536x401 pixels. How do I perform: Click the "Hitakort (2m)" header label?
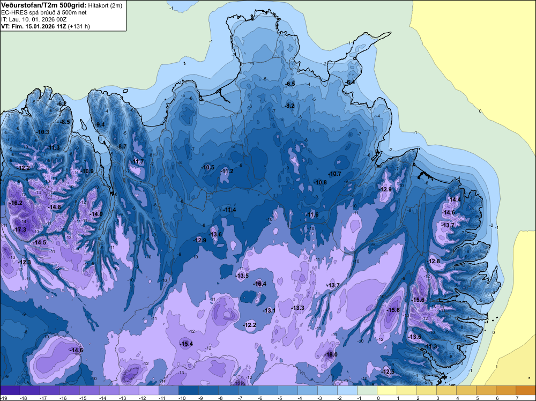[105, 5]
